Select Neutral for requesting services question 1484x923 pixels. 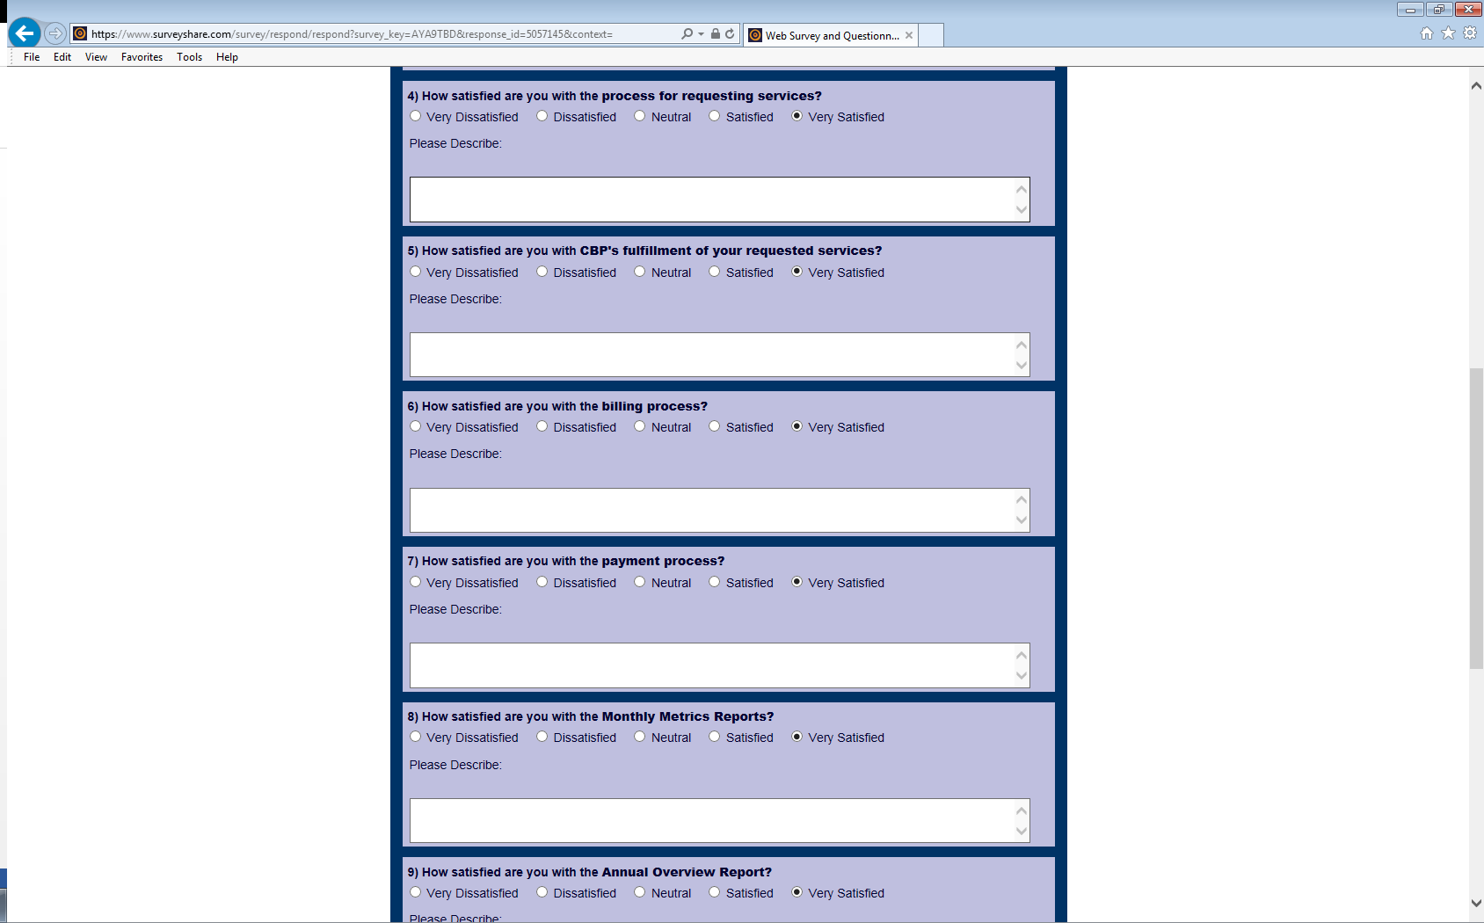click(640, 116)
